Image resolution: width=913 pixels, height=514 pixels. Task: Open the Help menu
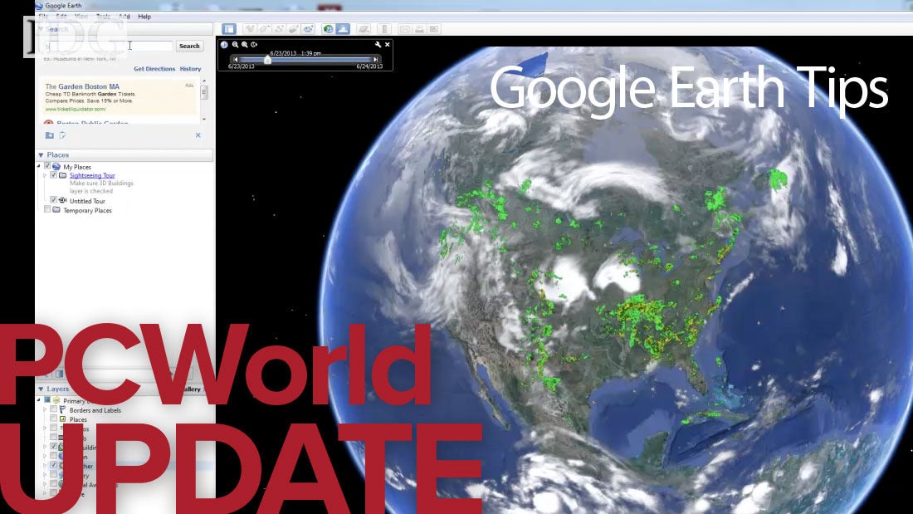click(x=144, y=17)
